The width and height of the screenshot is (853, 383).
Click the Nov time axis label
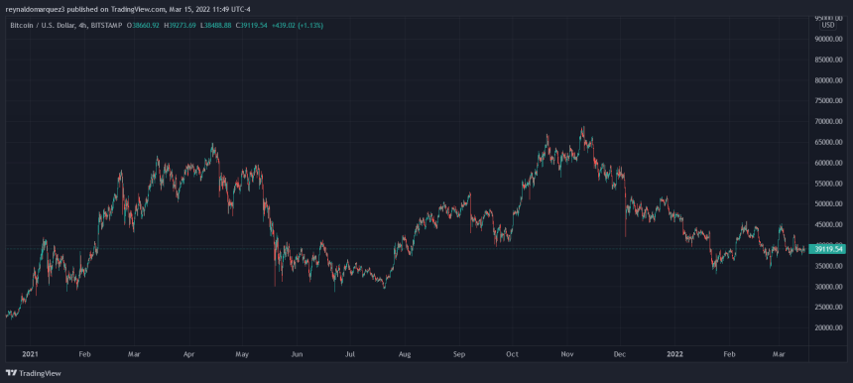pos(567,354)
